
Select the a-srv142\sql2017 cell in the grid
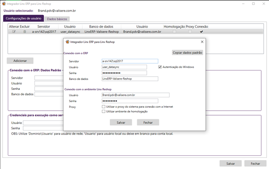[x=44, y=31]
